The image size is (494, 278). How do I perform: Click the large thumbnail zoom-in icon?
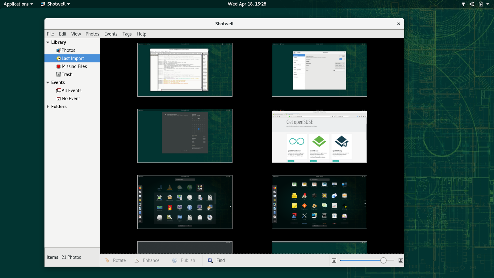coord(400,260)
